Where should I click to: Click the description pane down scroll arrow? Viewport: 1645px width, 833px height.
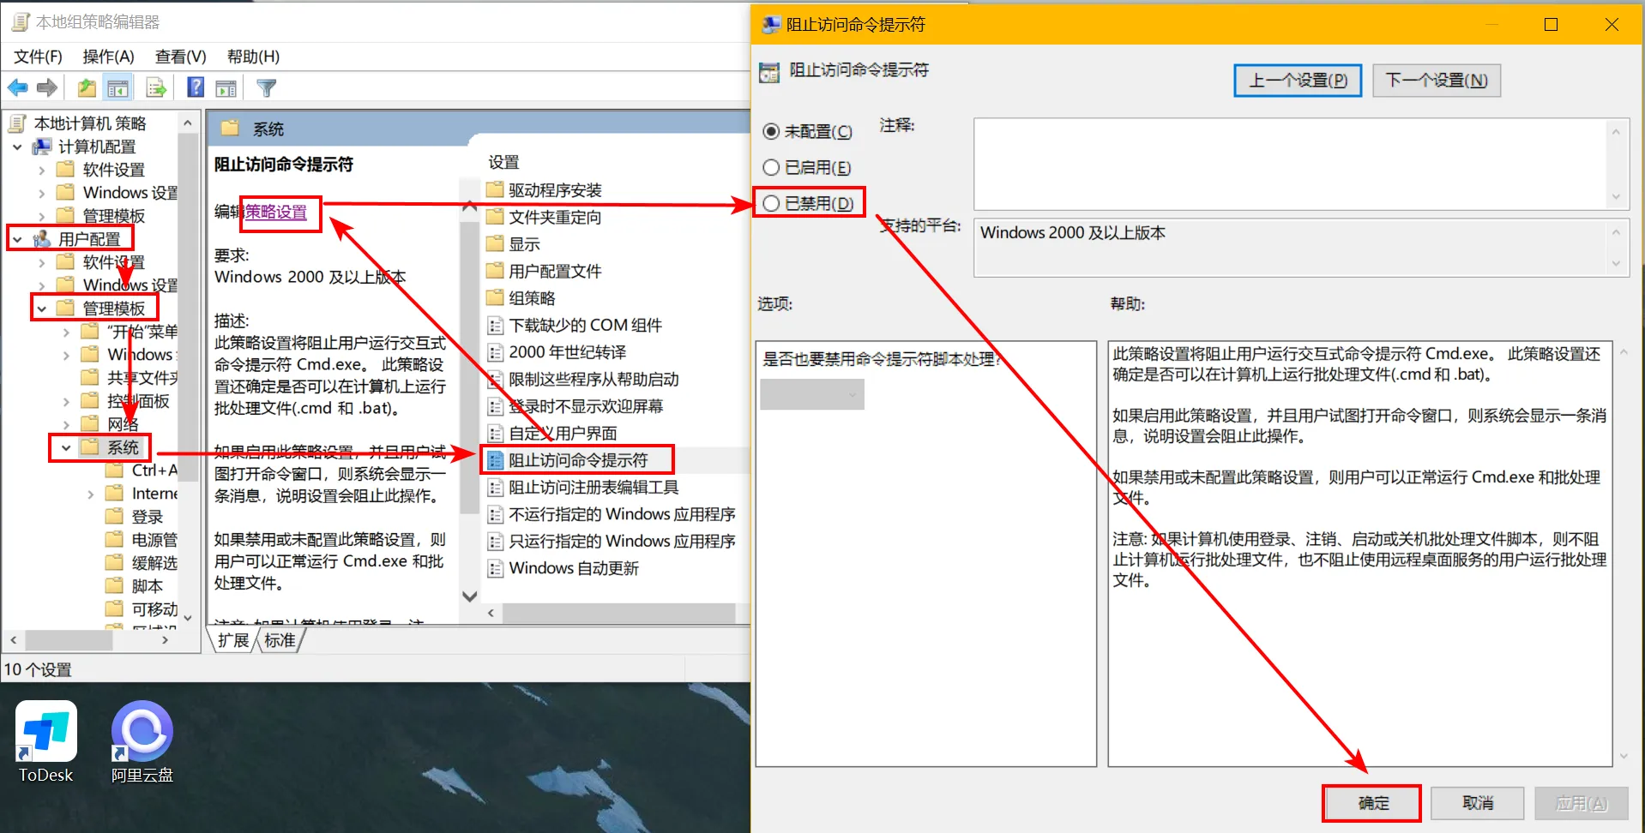pos(469,596)
